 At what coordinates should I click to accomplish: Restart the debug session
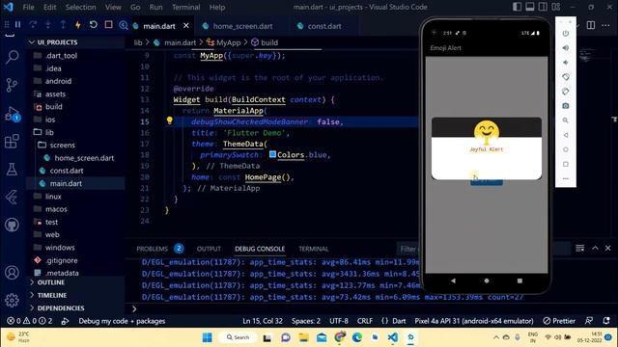[93, 25]
